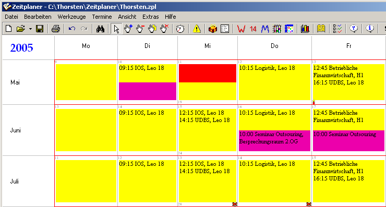Select Friday's magenta Seminar Outsouring entry in Juni
The width and height of the screenshot is (386, 207).
pyautogui.click(x=348, y=141)
